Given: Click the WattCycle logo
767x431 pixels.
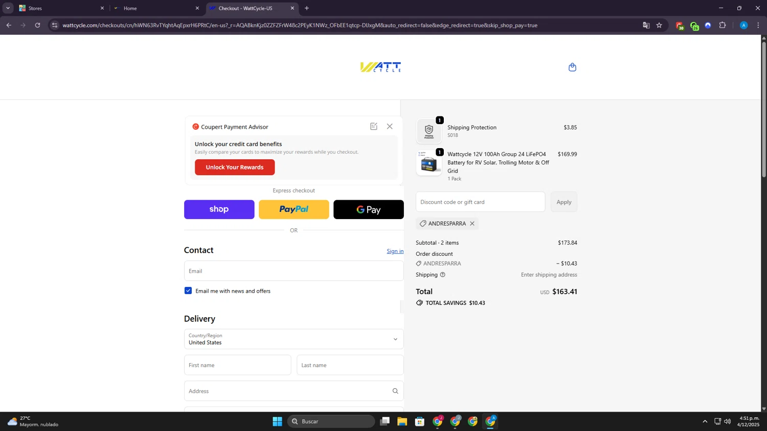Looking at the screenshot, I should coord(380,67).
